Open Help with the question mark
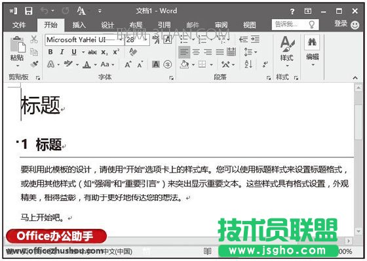This screenshot has height=261, width=367. 292,11
